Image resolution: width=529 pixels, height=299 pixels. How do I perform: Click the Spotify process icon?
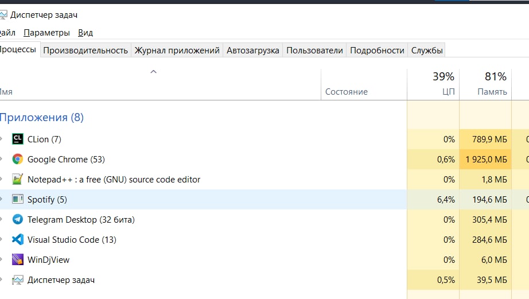click(18, 199)
